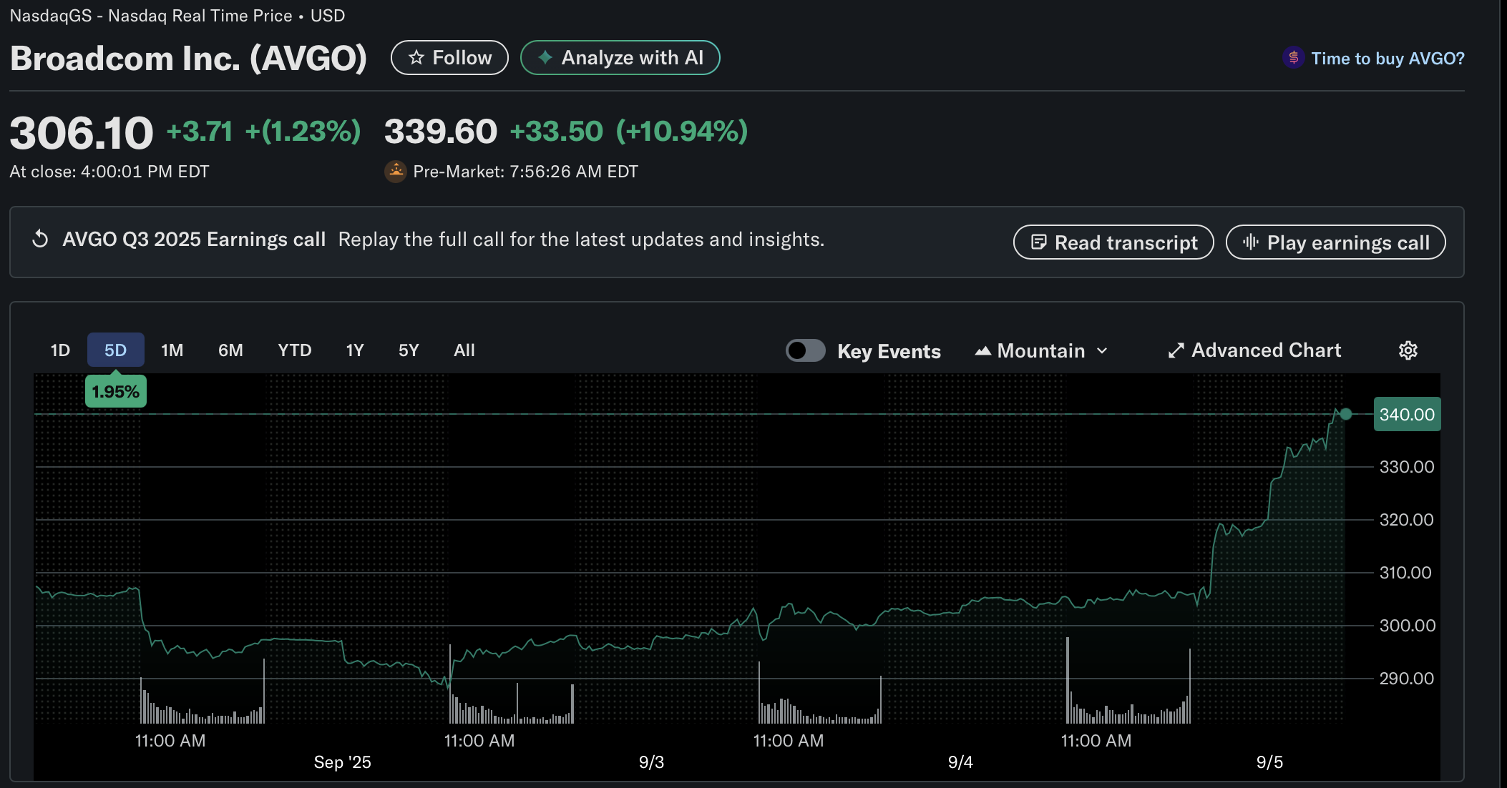Click the purple dollar icon near Time to buy

tap(1293, 58)
